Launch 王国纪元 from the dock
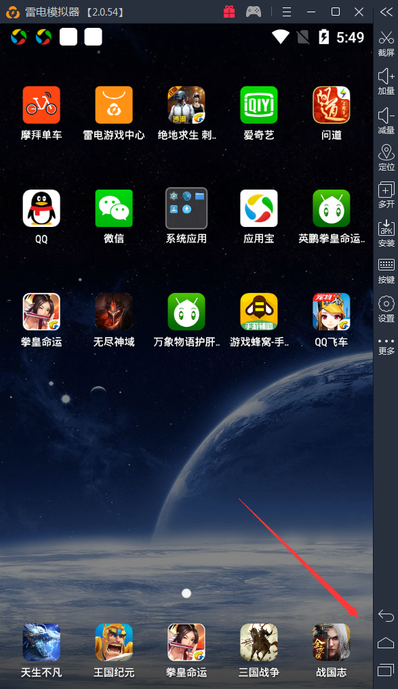Image resolution: width=398 pixels, height=689 pixels. pos(114,642)
